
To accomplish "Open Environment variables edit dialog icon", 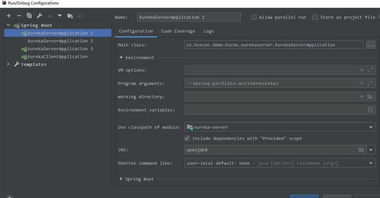I will click(370, 110).
